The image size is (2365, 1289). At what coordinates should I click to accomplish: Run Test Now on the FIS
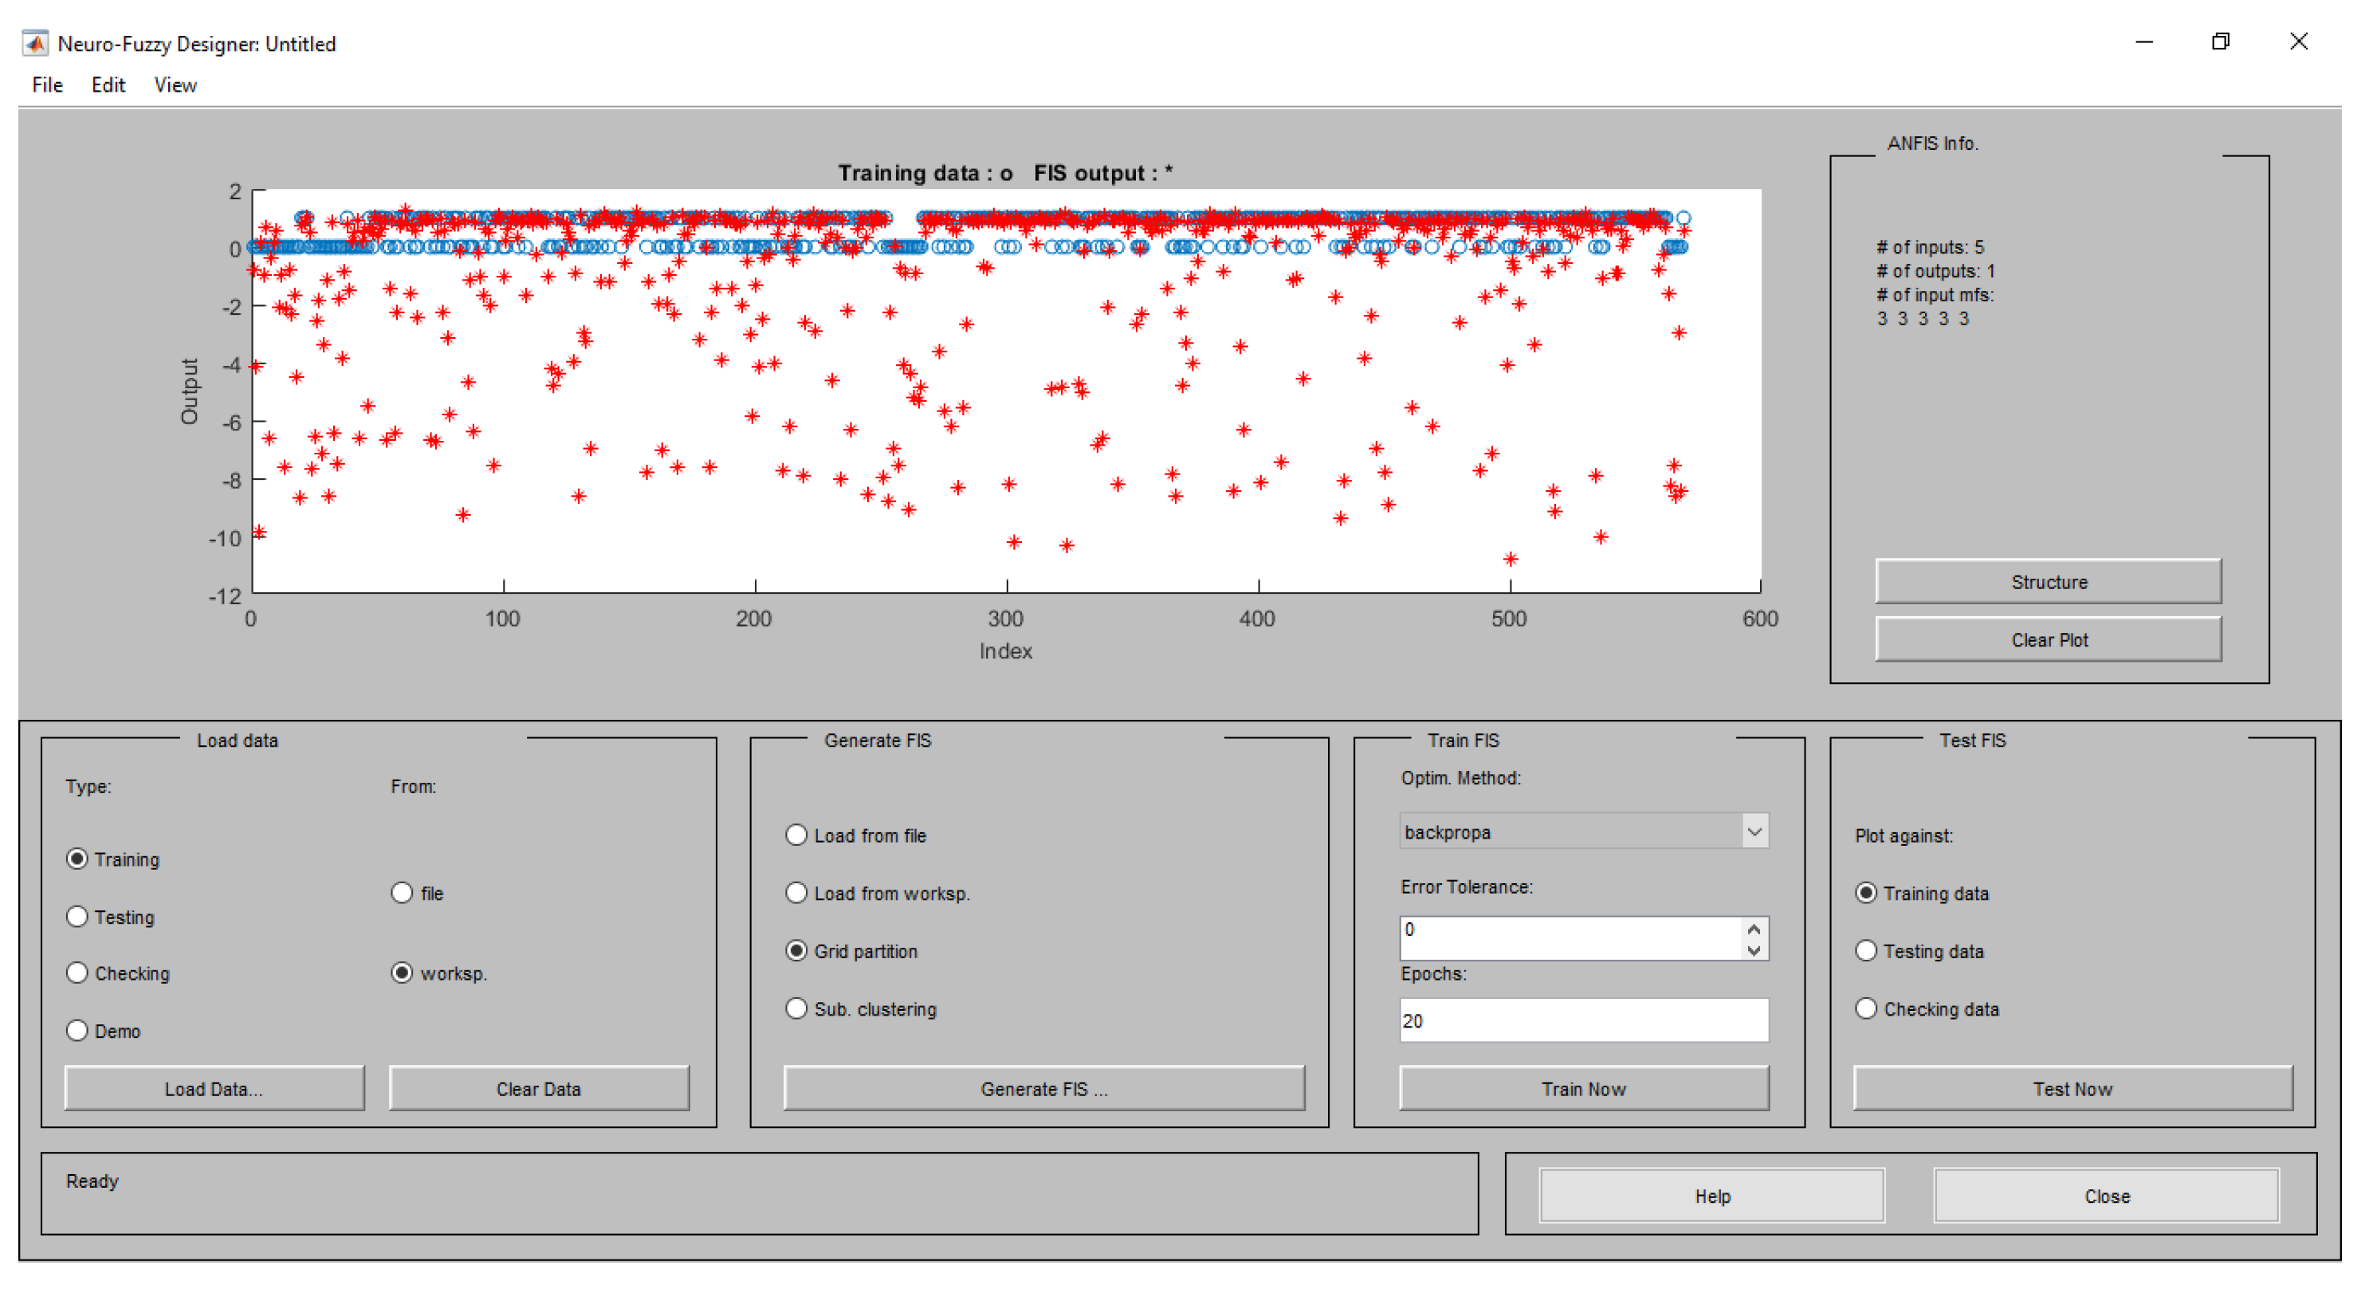tap(2071, 1088)
